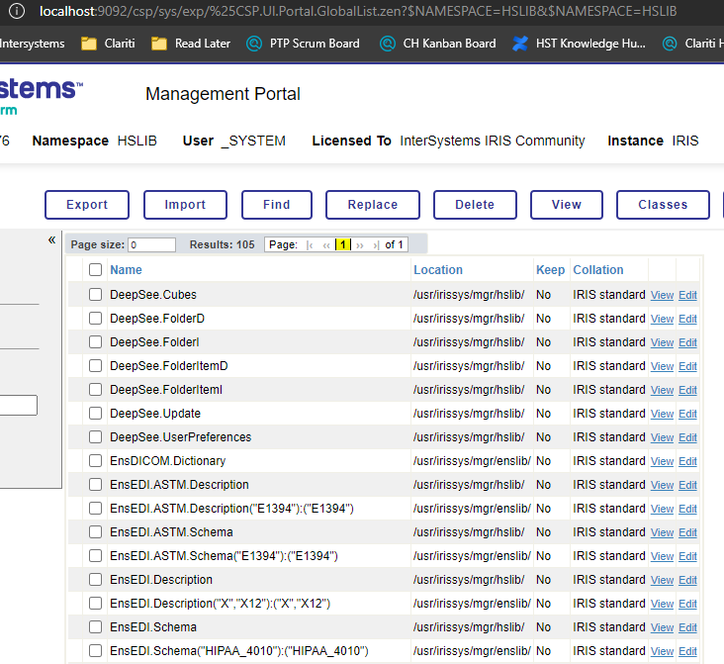
Task: Check the DeepSee.Update row checkbox
Action: point(95,413)
